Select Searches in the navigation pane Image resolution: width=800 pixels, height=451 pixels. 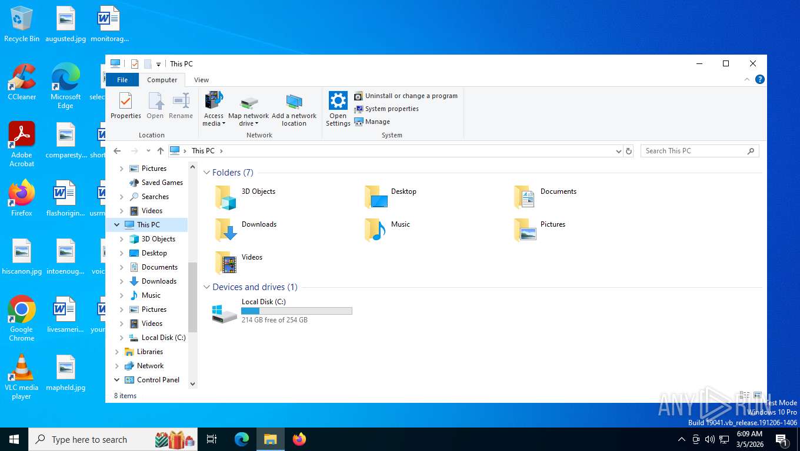[x=149, y=197]
